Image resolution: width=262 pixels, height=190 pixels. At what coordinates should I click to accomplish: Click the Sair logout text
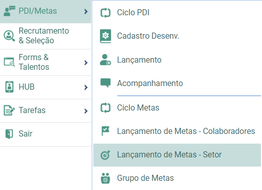tap(25, 133)
